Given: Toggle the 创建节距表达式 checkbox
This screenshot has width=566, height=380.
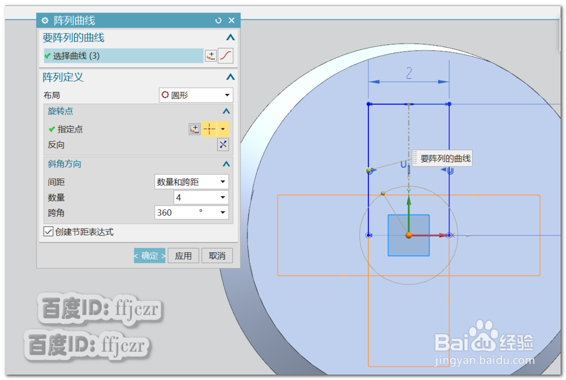Looking at the screenshot, I should (48, 231).
